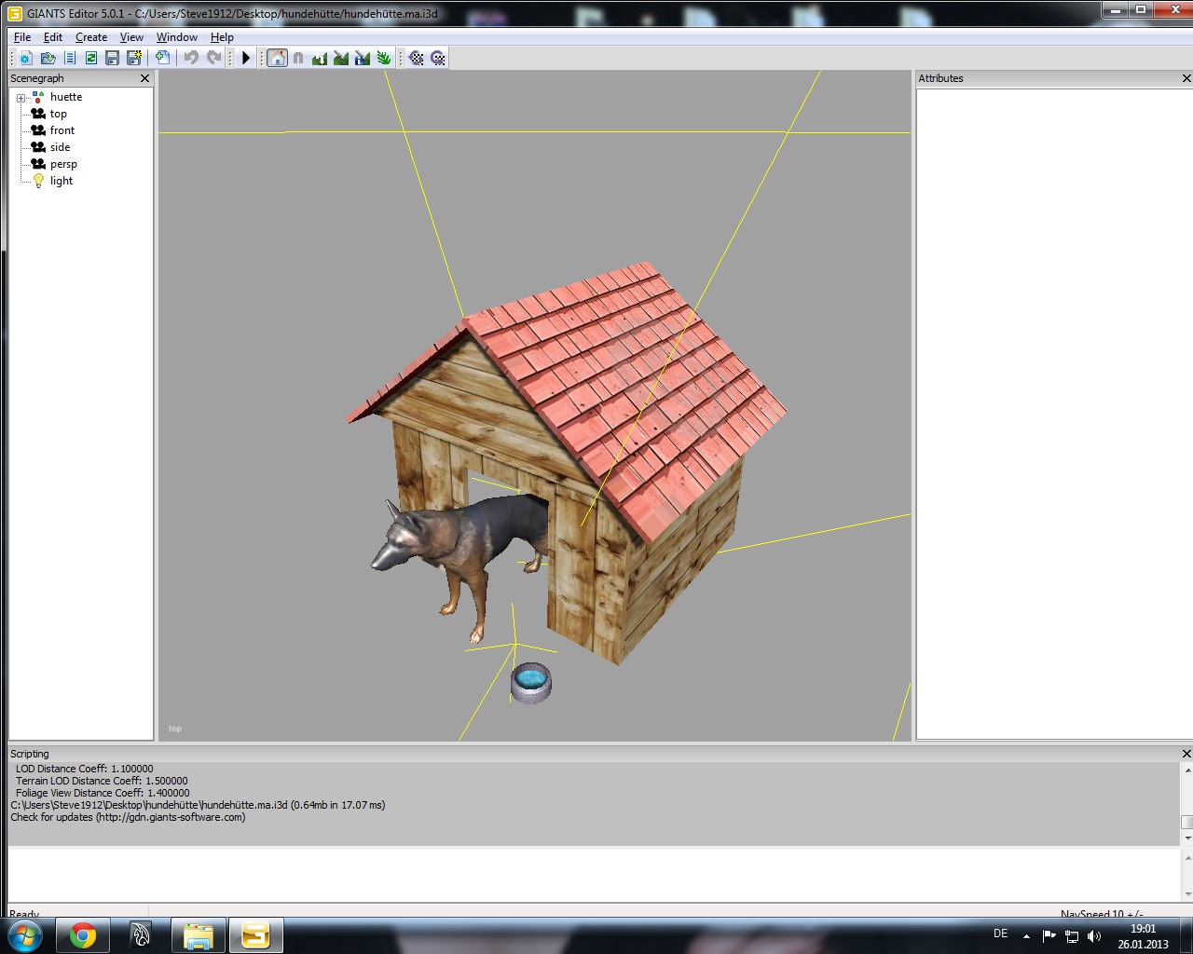Screen dimensions: 1193x954
Task: Click the duplicate/add document plus icon
Action: (163, 58)
